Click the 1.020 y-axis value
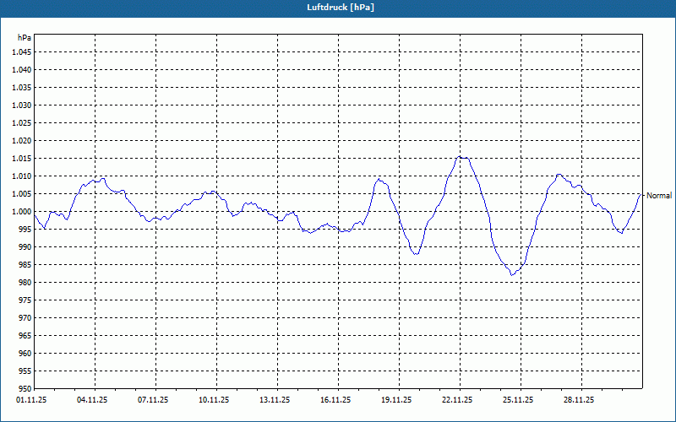This screenshot has width=676, height=422. [22, 140]
